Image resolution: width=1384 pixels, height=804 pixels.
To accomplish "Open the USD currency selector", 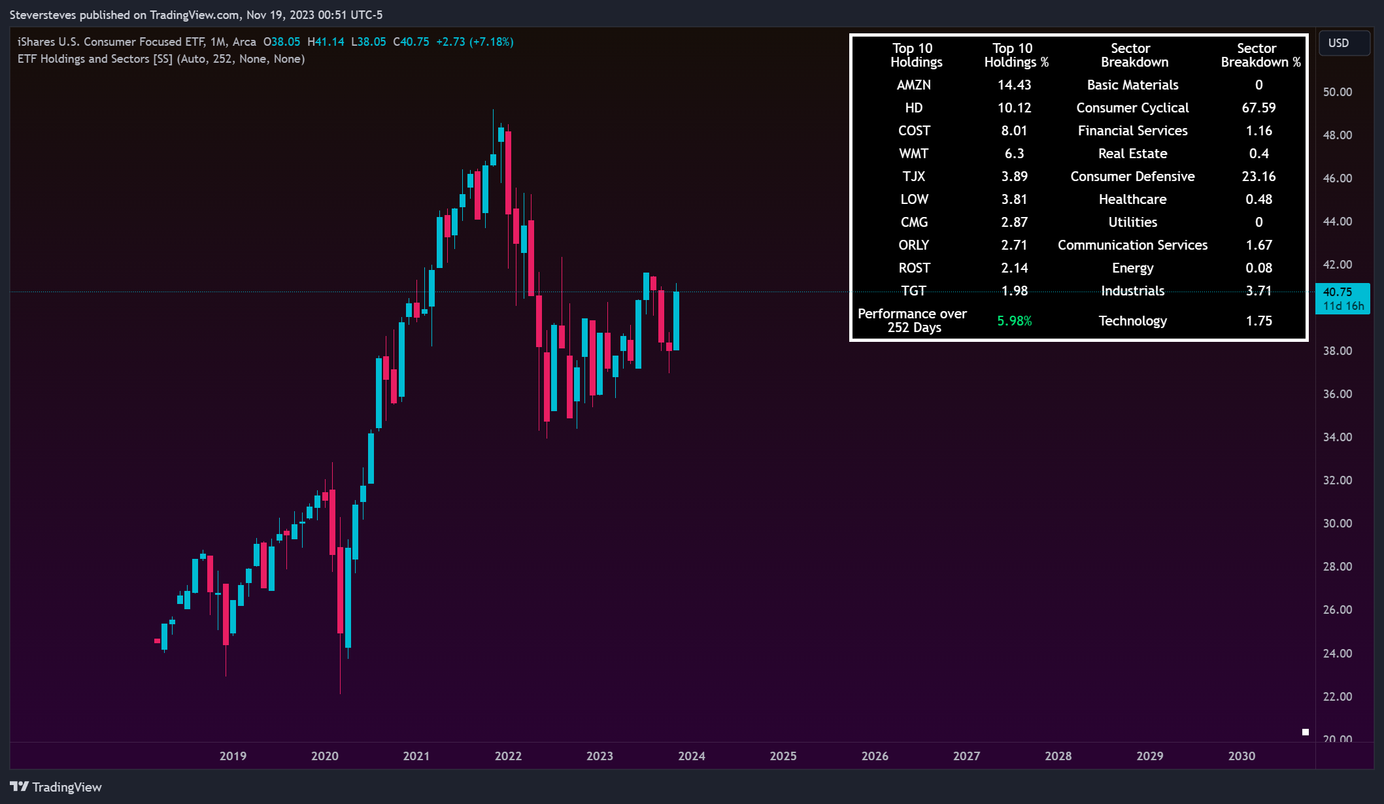I will (x=1343, y=43).
